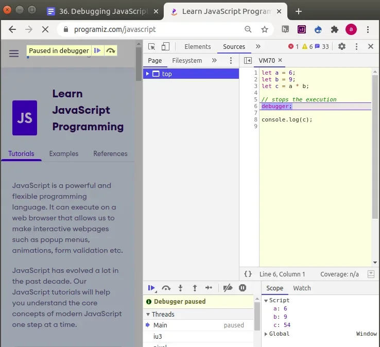
Task: Resume execution from the paused overlay
Action: click(97, 50)
